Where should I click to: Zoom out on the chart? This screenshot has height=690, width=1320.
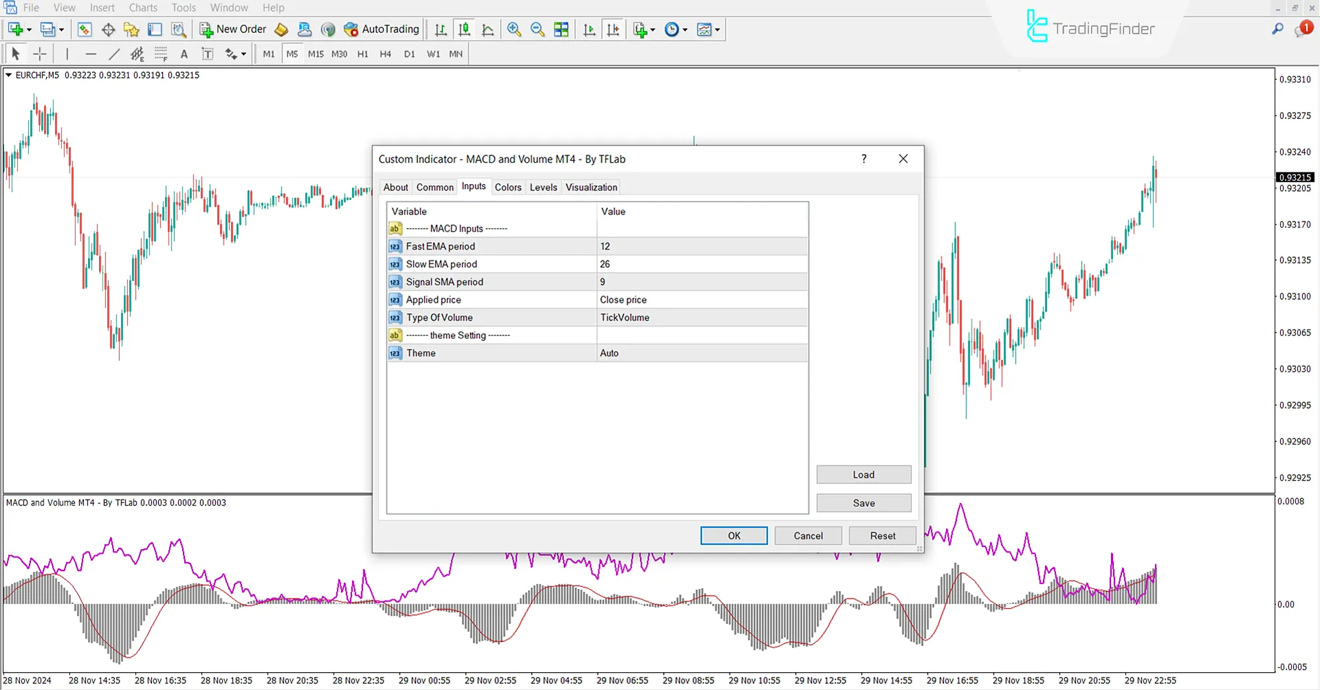pyautogui.click(x=538, y=30)
